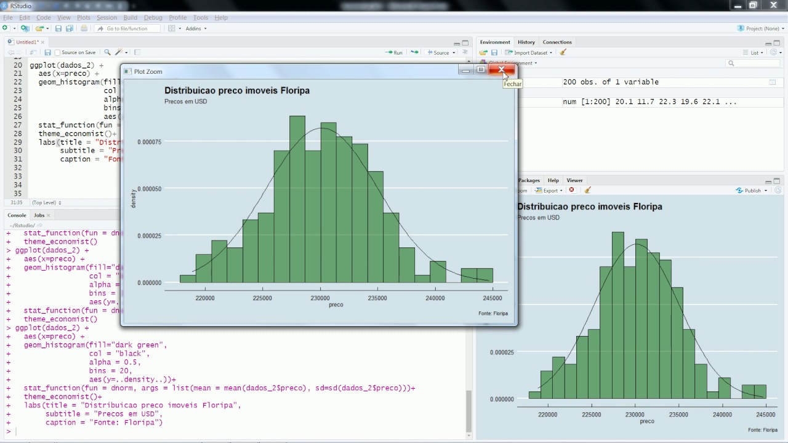
Task: Switch to the History tab
Action: coord(526,42)
